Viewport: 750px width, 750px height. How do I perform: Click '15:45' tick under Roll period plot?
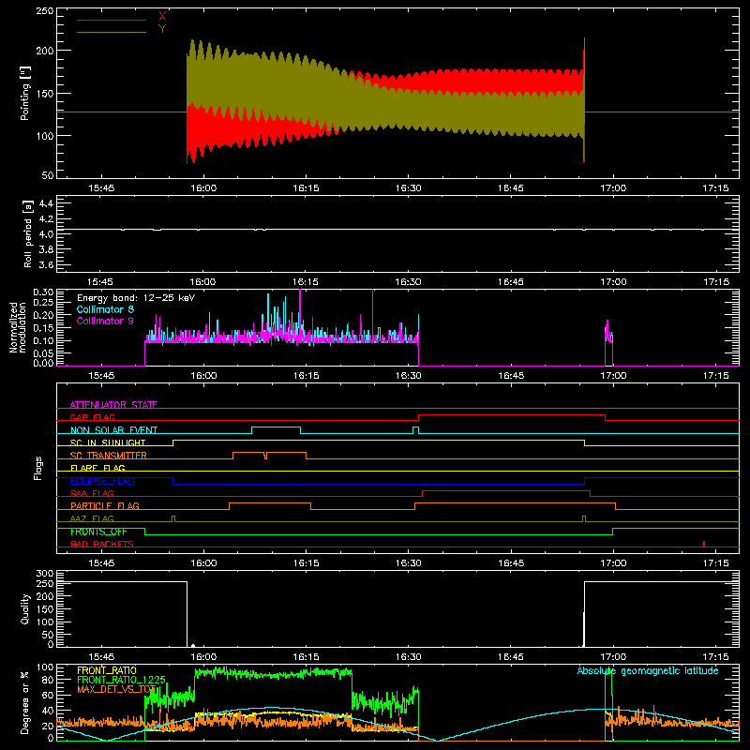[101, 282]
